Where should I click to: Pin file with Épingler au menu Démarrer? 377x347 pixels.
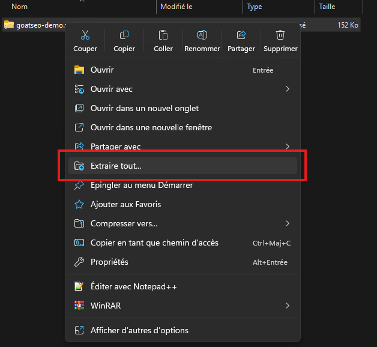coord(142,185)
